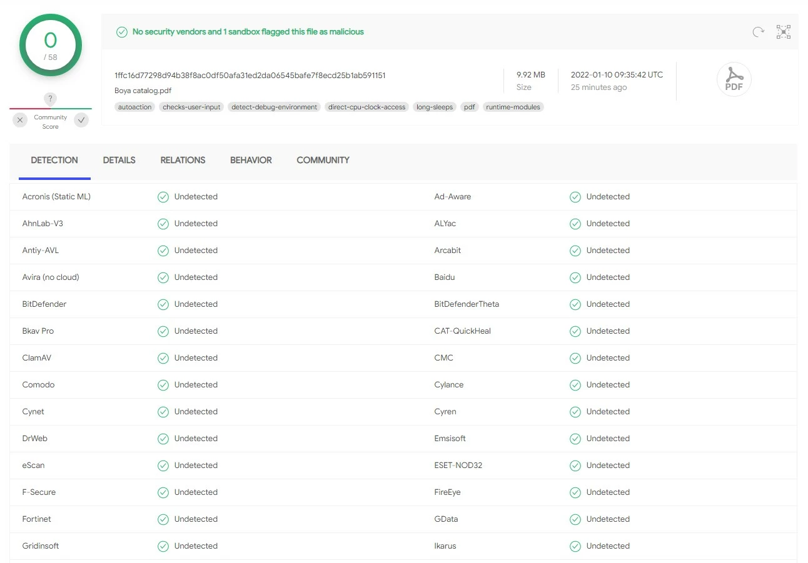Click the no security vendors flagged message
Screen dimensions: 808x563
pyautogui.click(x=248, y=32)
